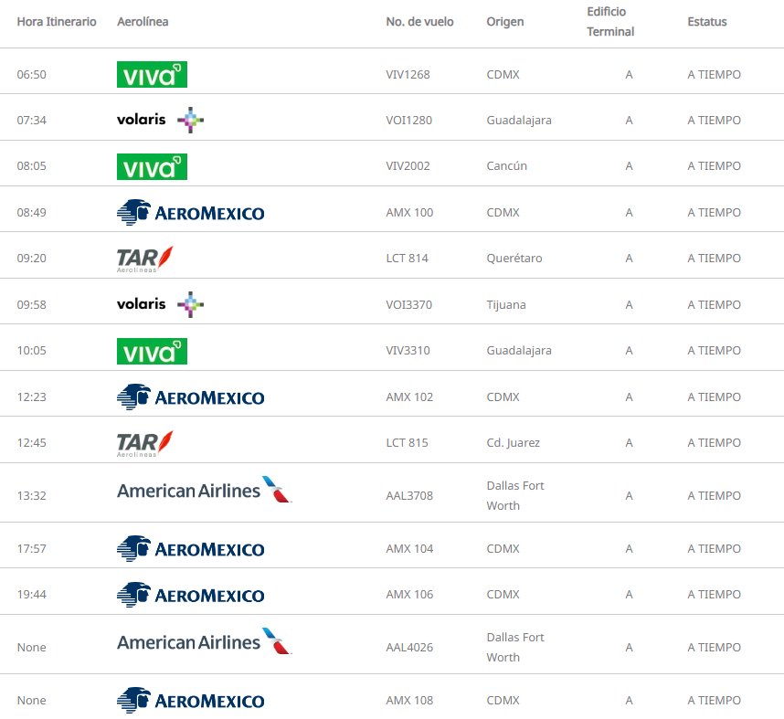Click the TAR logo for the Cd. Juarez flight
Image resolution: width=784 pixels, height=719 pixels.
[x=145, y=443]
